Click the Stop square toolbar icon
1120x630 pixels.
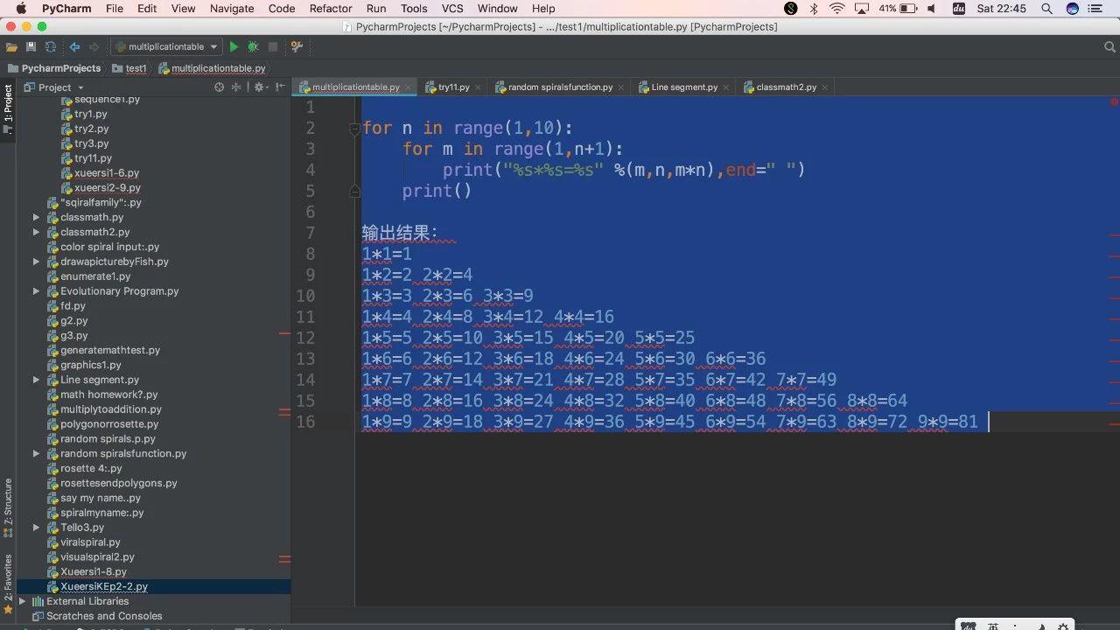point(273,46)
